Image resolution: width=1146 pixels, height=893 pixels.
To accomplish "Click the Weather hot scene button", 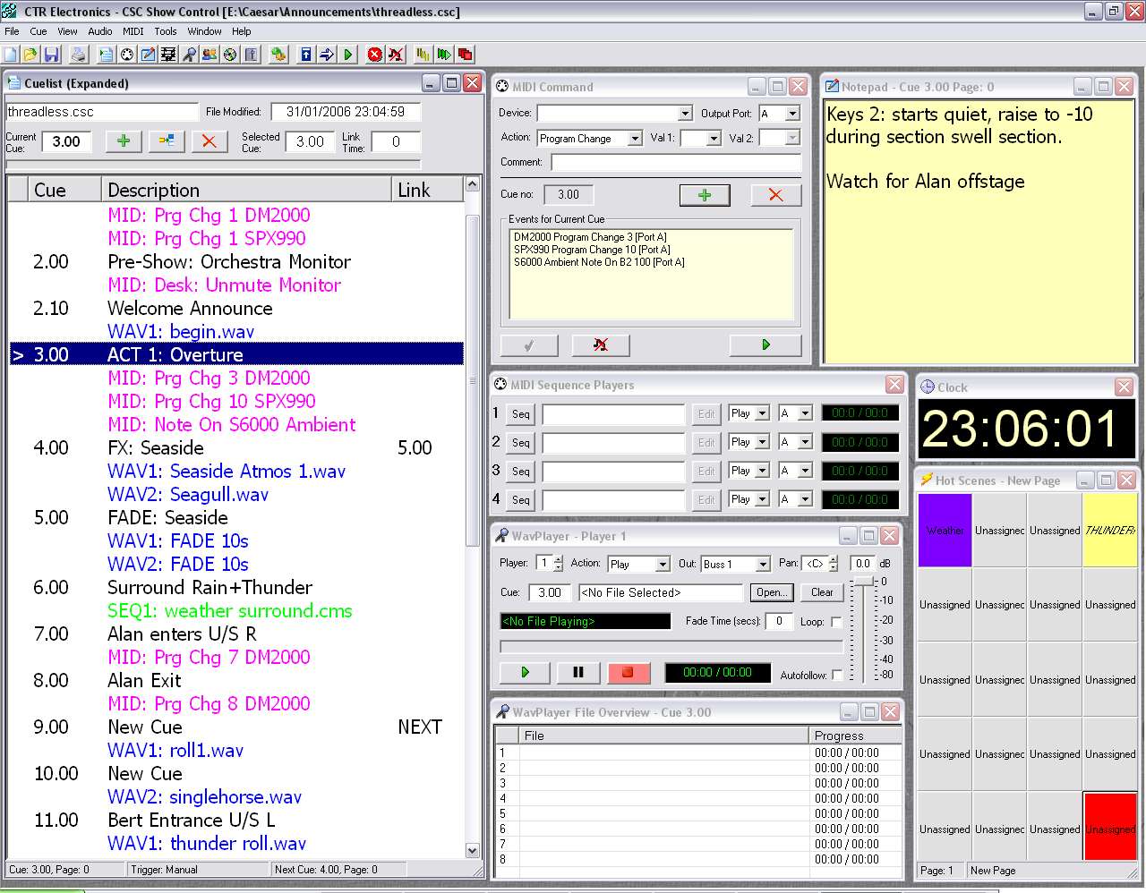I will pyautogui.click(x=945, y=530).
